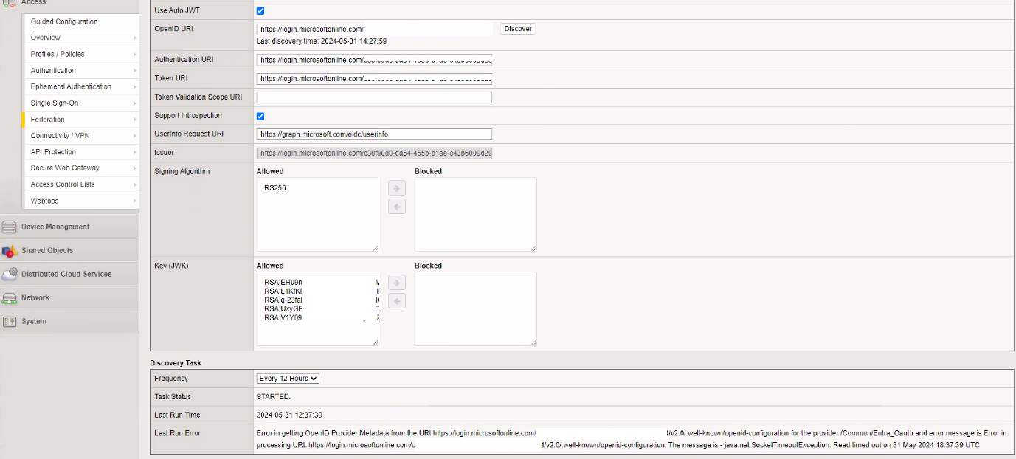Expand the Secure Web Gateway submenu arrow
The width and height of the screenshot is (1016, 459).
tap(135, 168)
